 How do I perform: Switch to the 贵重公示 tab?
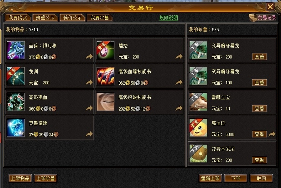coord(45,18)
